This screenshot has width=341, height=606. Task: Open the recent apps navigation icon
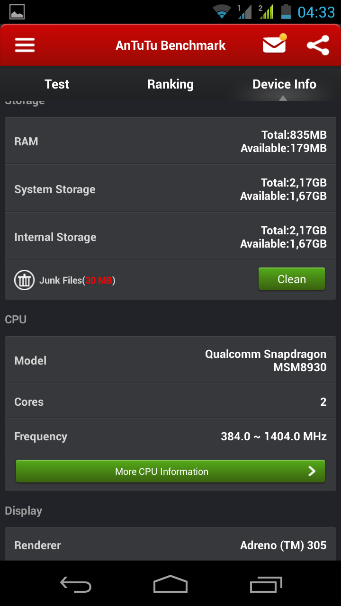tap(266, 584)
